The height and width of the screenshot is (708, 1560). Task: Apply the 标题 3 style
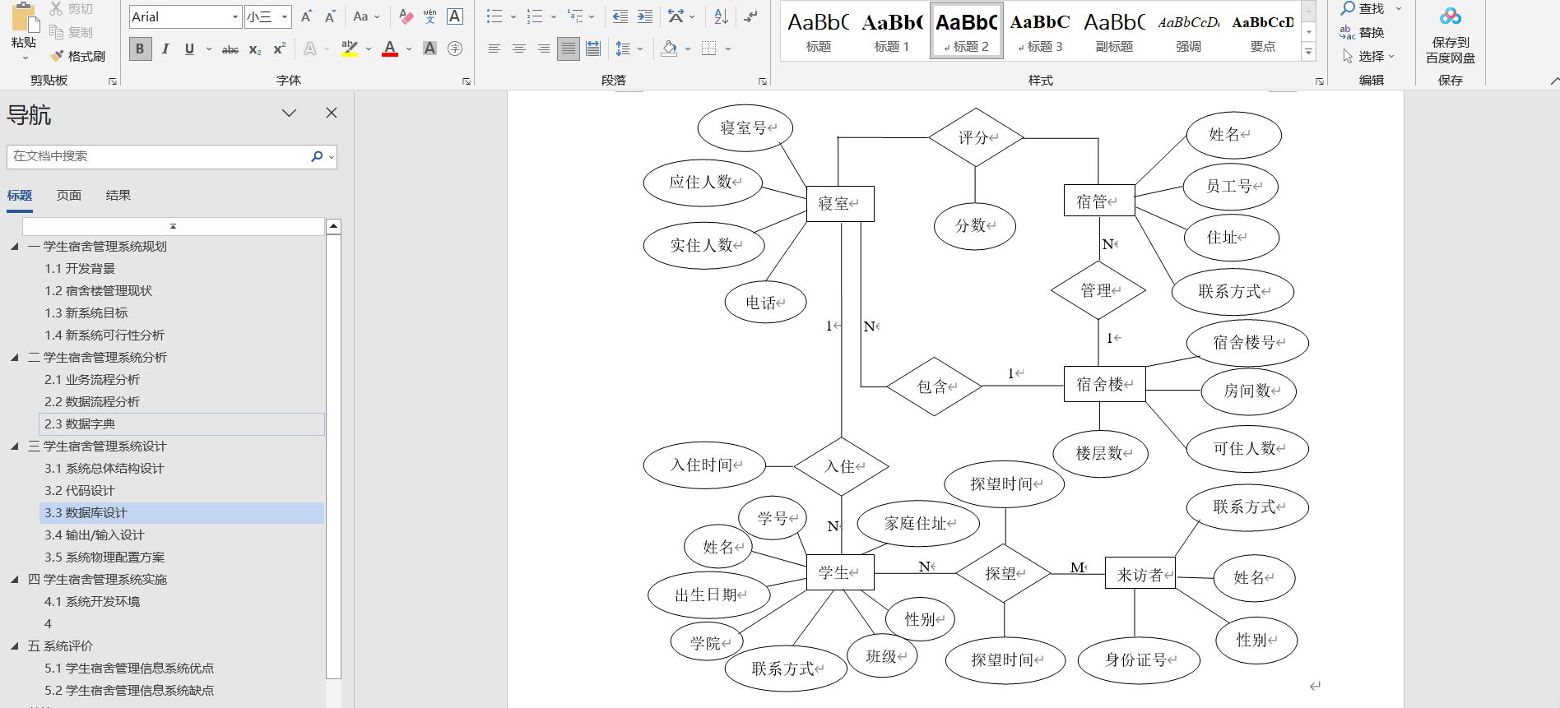[x=1040, y=30]
